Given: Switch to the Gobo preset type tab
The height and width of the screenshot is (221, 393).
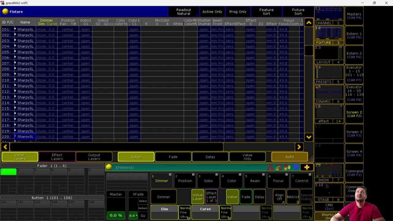Looking at the screenshot, I should pos(208,180).
